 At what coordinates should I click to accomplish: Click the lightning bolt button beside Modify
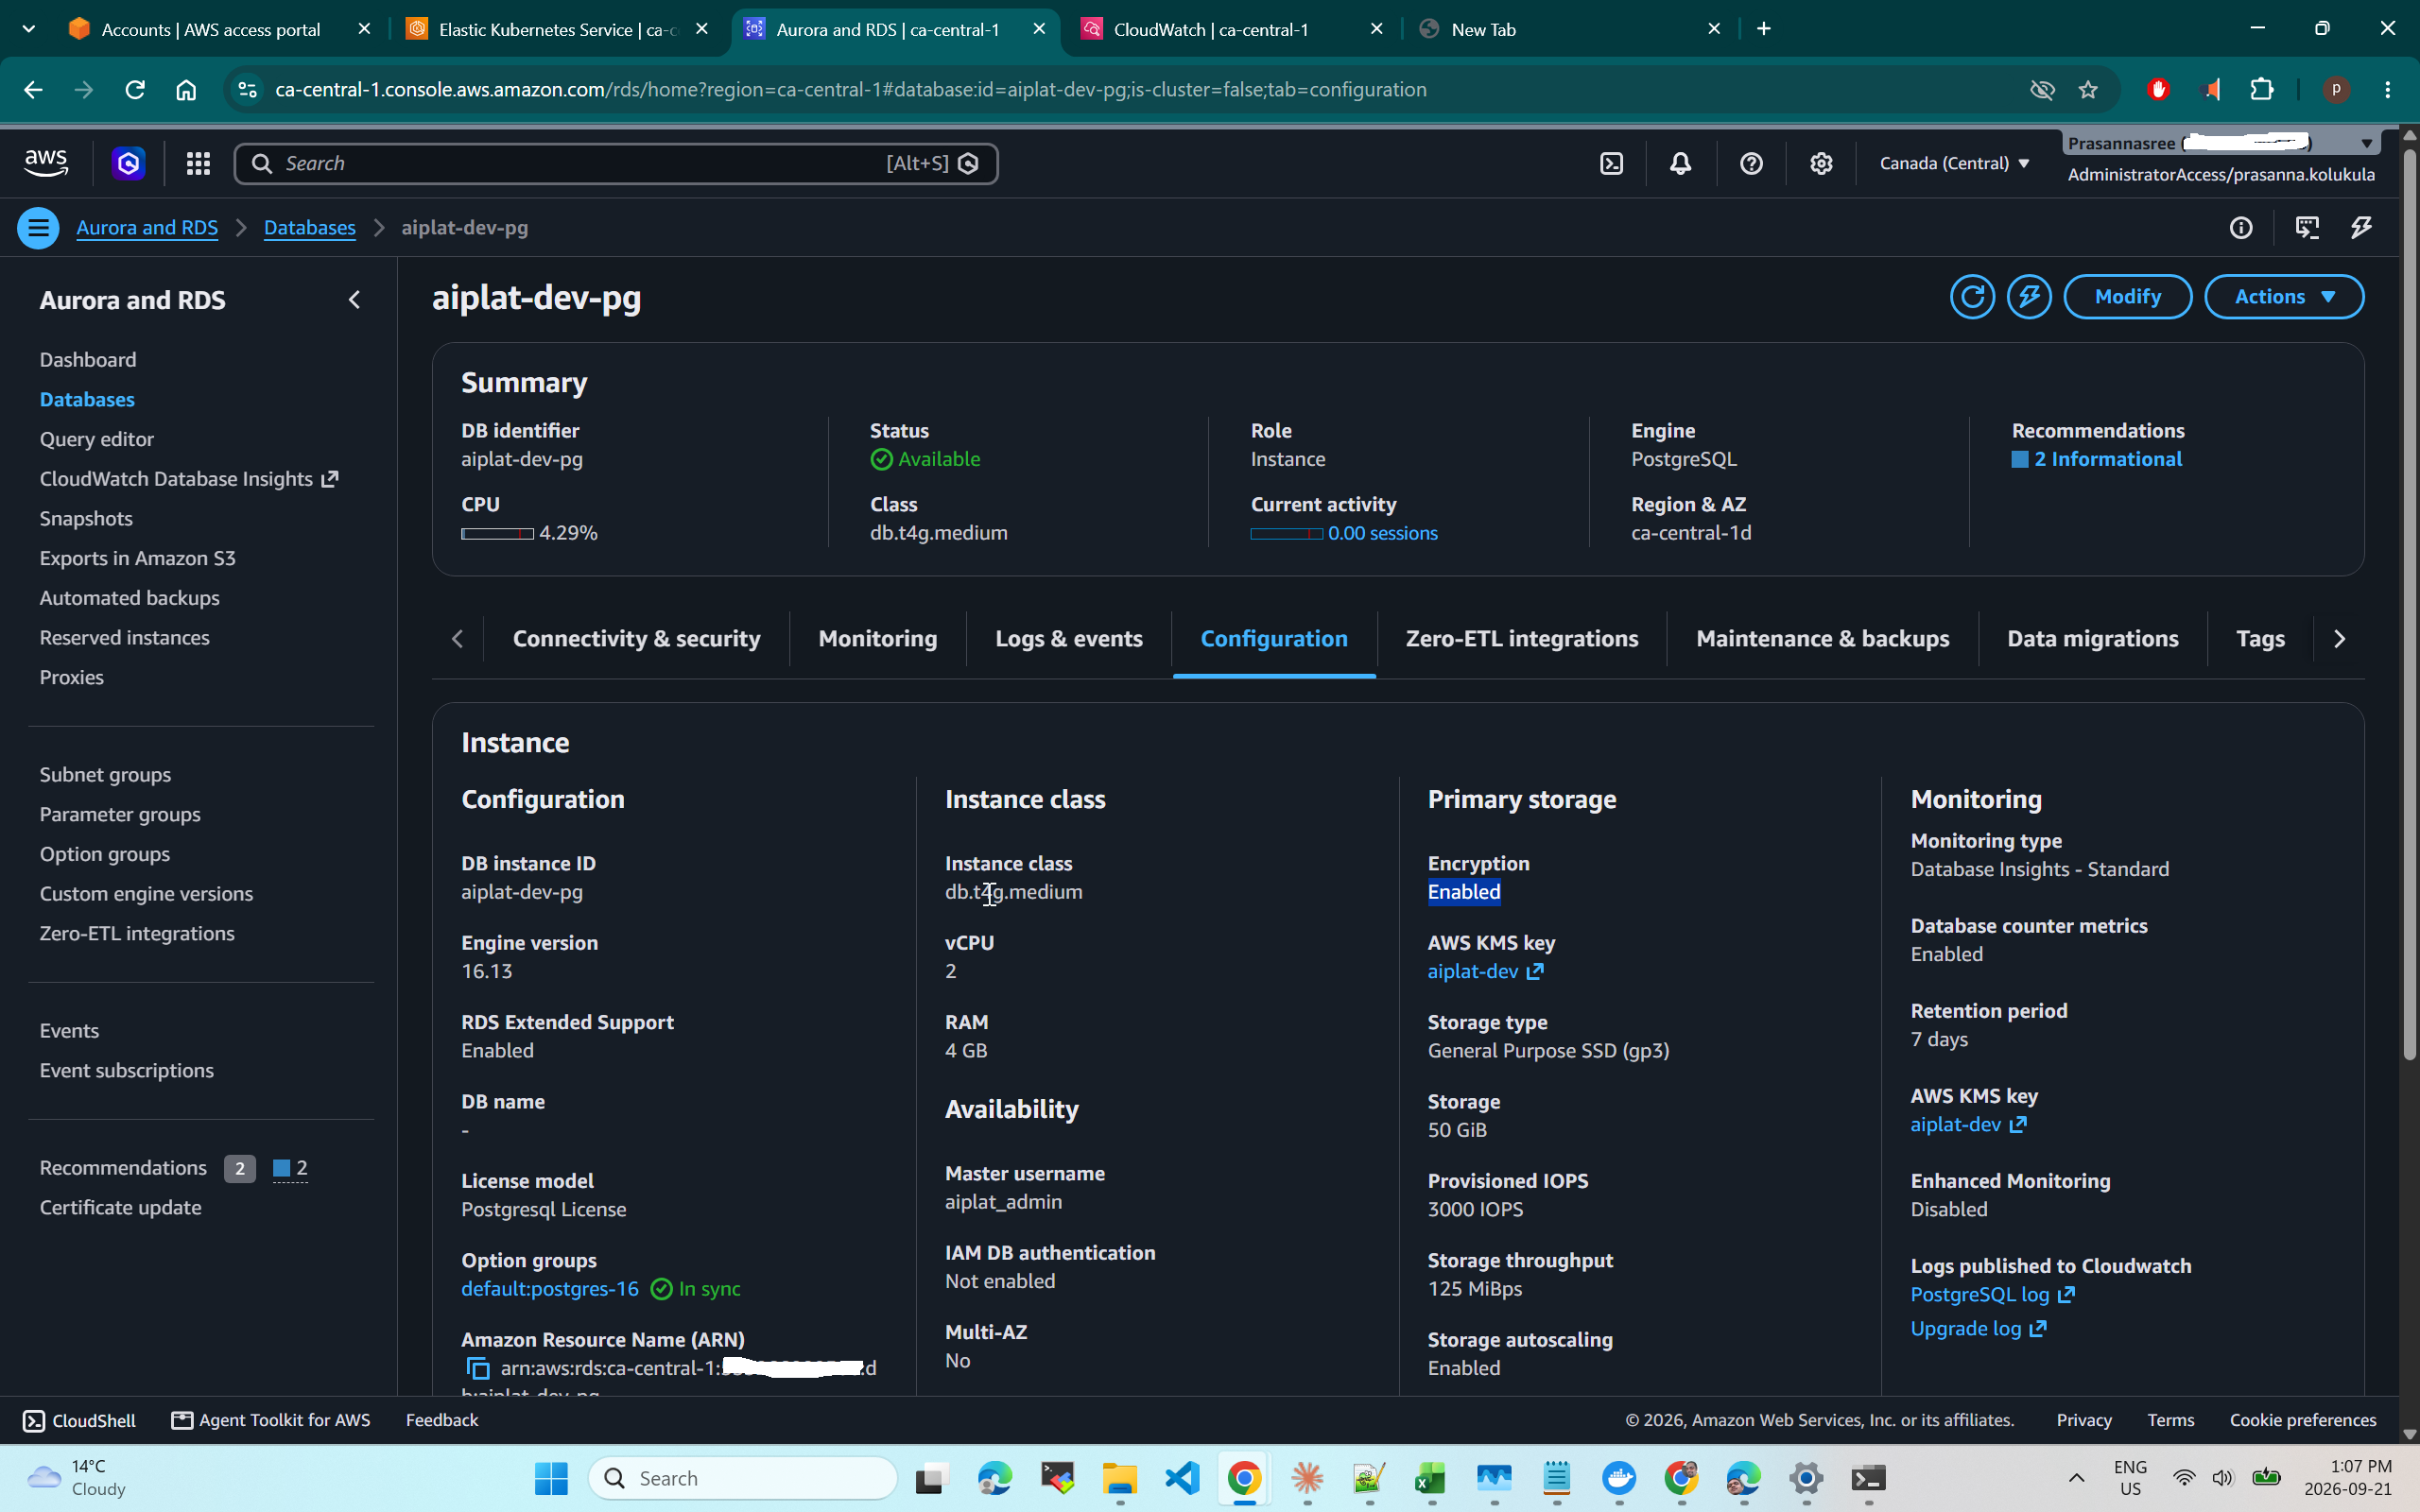[2029, 297]
